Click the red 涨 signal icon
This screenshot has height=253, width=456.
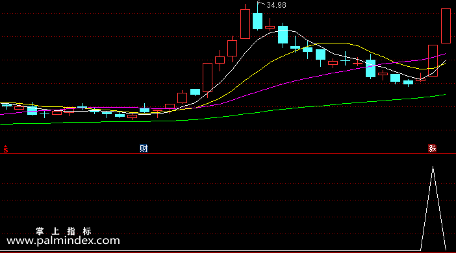(432, 149)
